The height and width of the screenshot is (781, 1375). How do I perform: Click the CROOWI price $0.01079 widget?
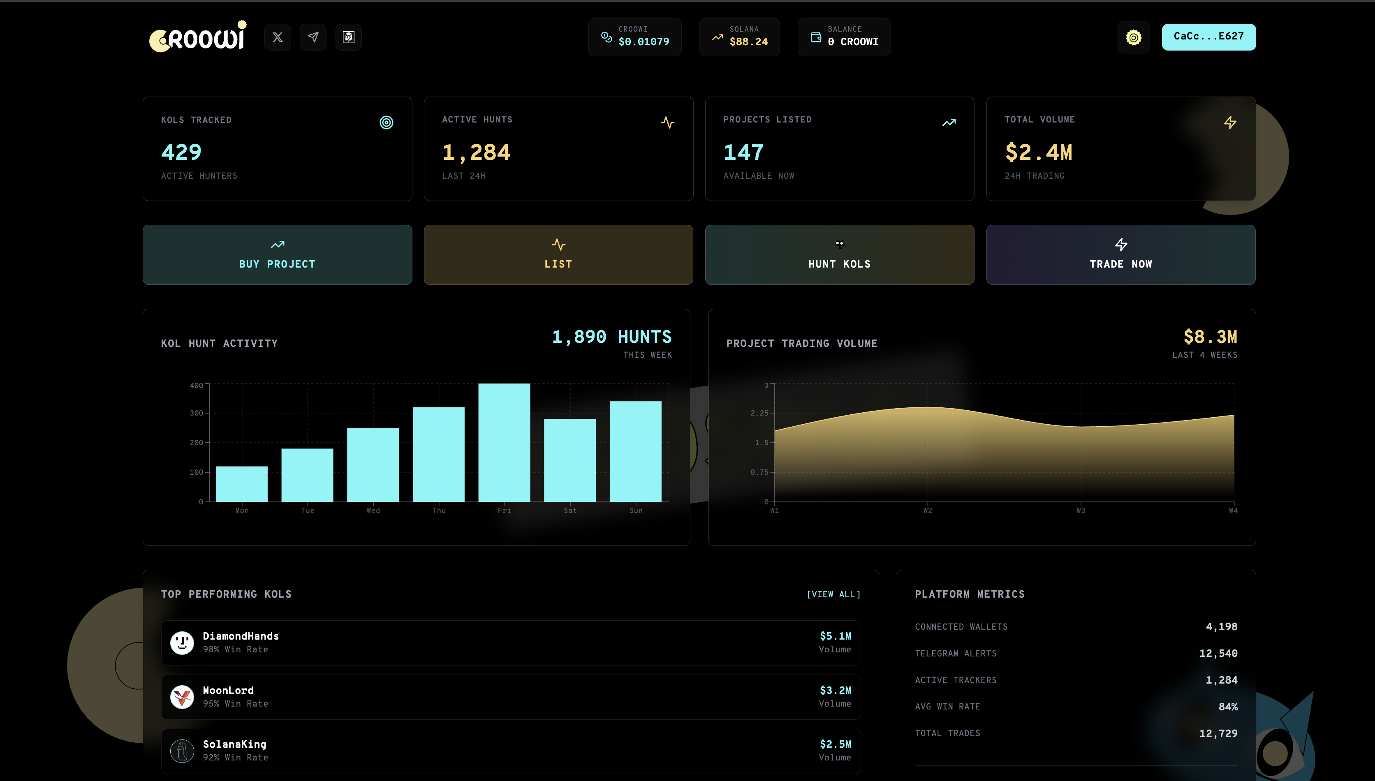point(634,37)
